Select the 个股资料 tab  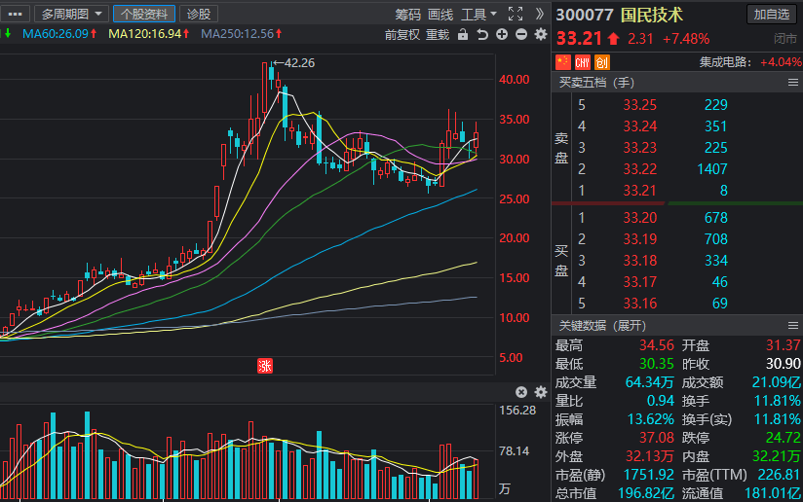144,14
